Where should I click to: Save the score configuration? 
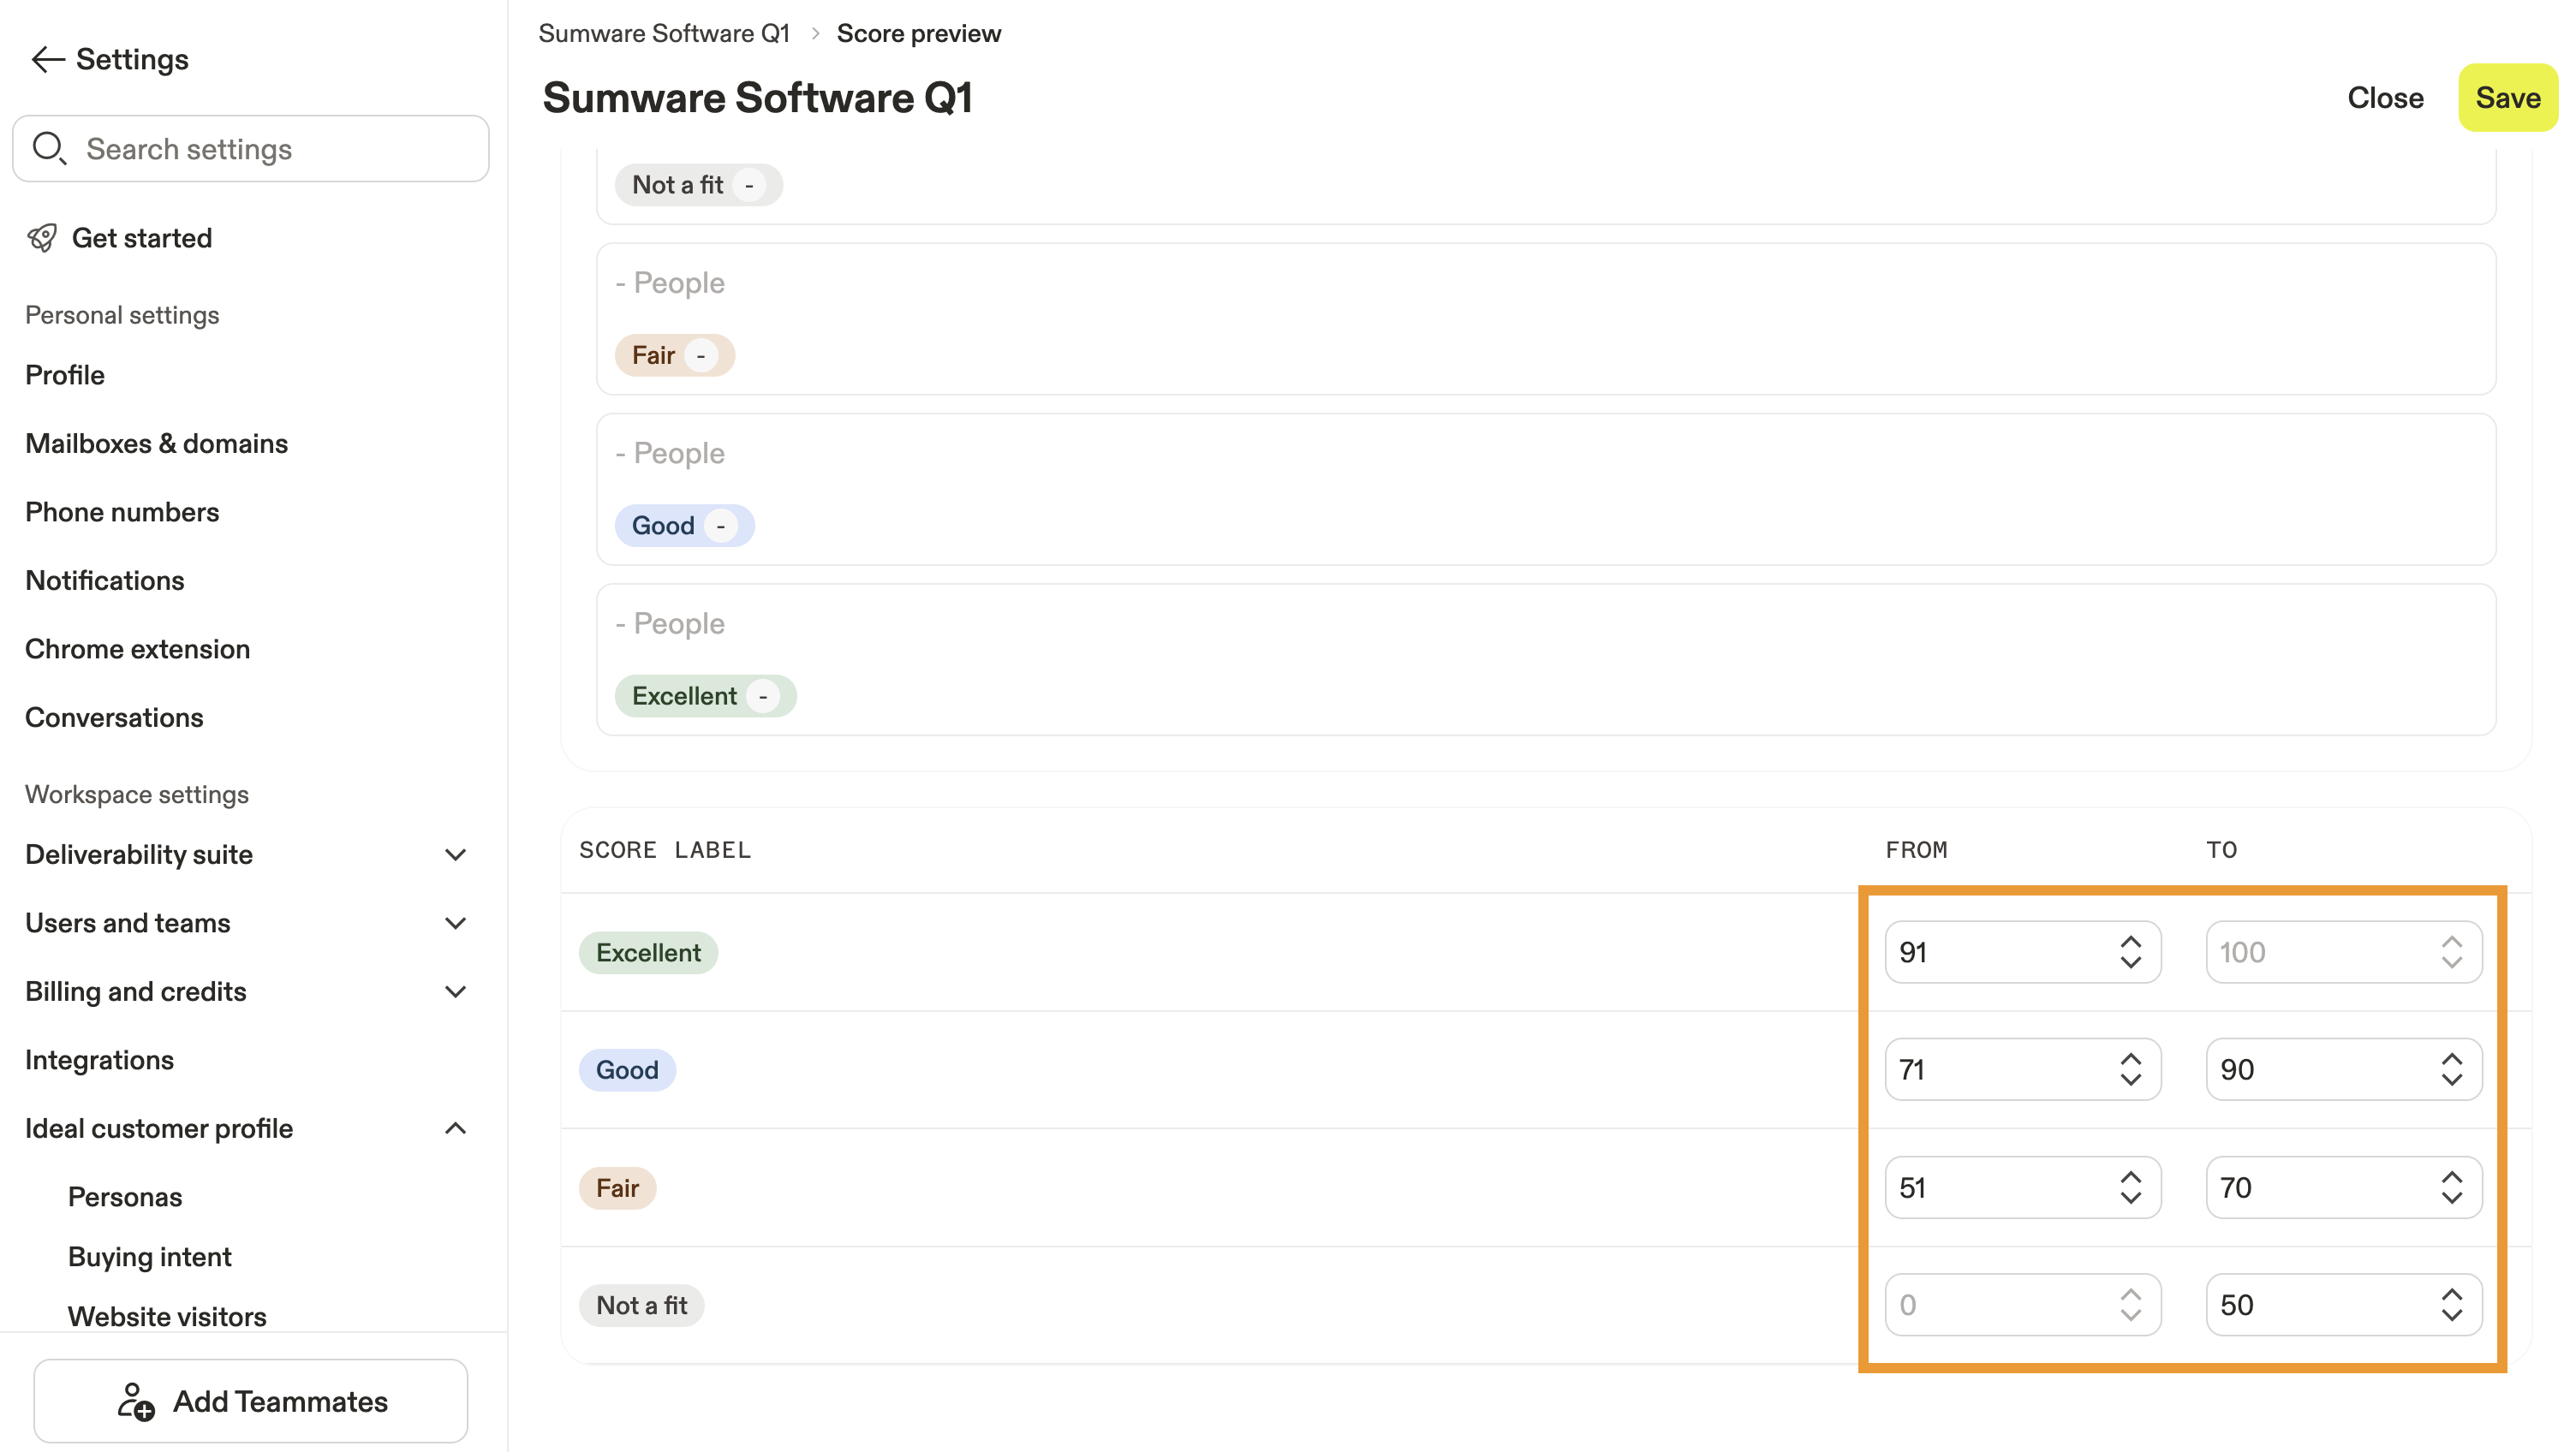tap(2507, 98)
